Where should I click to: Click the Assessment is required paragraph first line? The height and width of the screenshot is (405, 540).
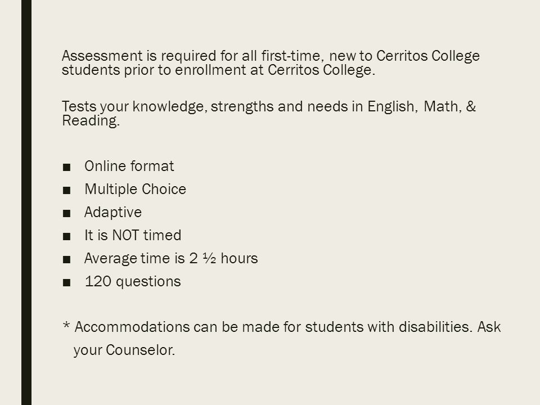point(271,56)
